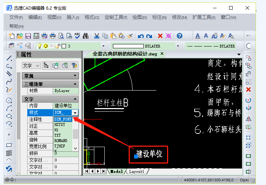Paste from clipboard icon

[113, 36]
